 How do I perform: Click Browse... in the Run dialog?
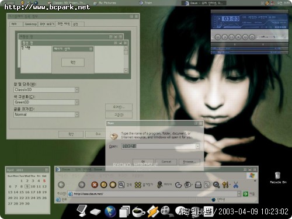[189, 162]
